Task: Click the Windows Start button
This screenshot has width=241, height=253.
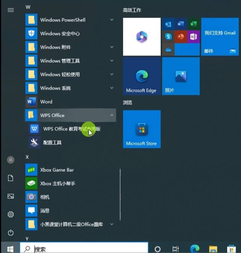Action: pyautogui.click(x=10, y=248)
